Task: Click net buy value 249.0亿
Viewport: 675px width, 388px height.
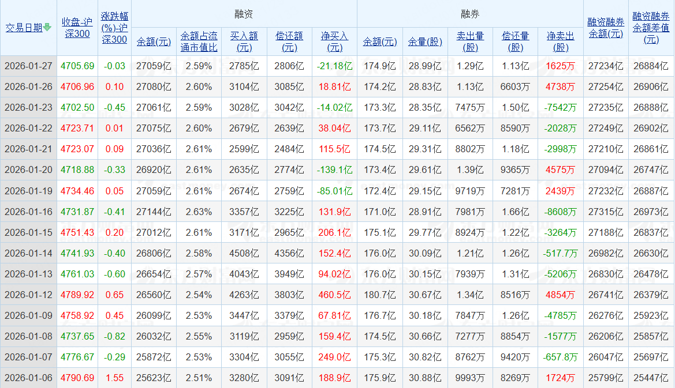Action: pyautogui.click(x=334, y=357)
